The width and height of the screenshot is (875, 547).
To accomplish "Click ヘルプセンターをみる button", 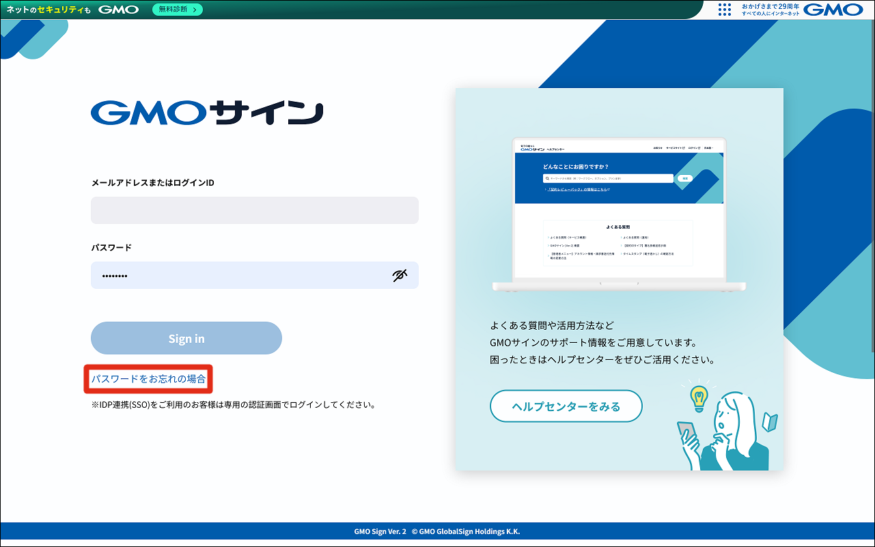I will [x=566, y=406].
